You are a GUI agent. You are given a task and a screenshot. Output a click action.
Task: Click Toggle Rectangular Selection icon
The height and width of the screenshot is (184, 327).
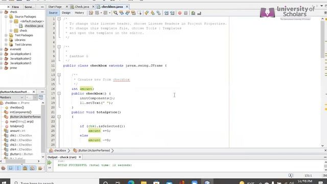click(x=139, y=13)
